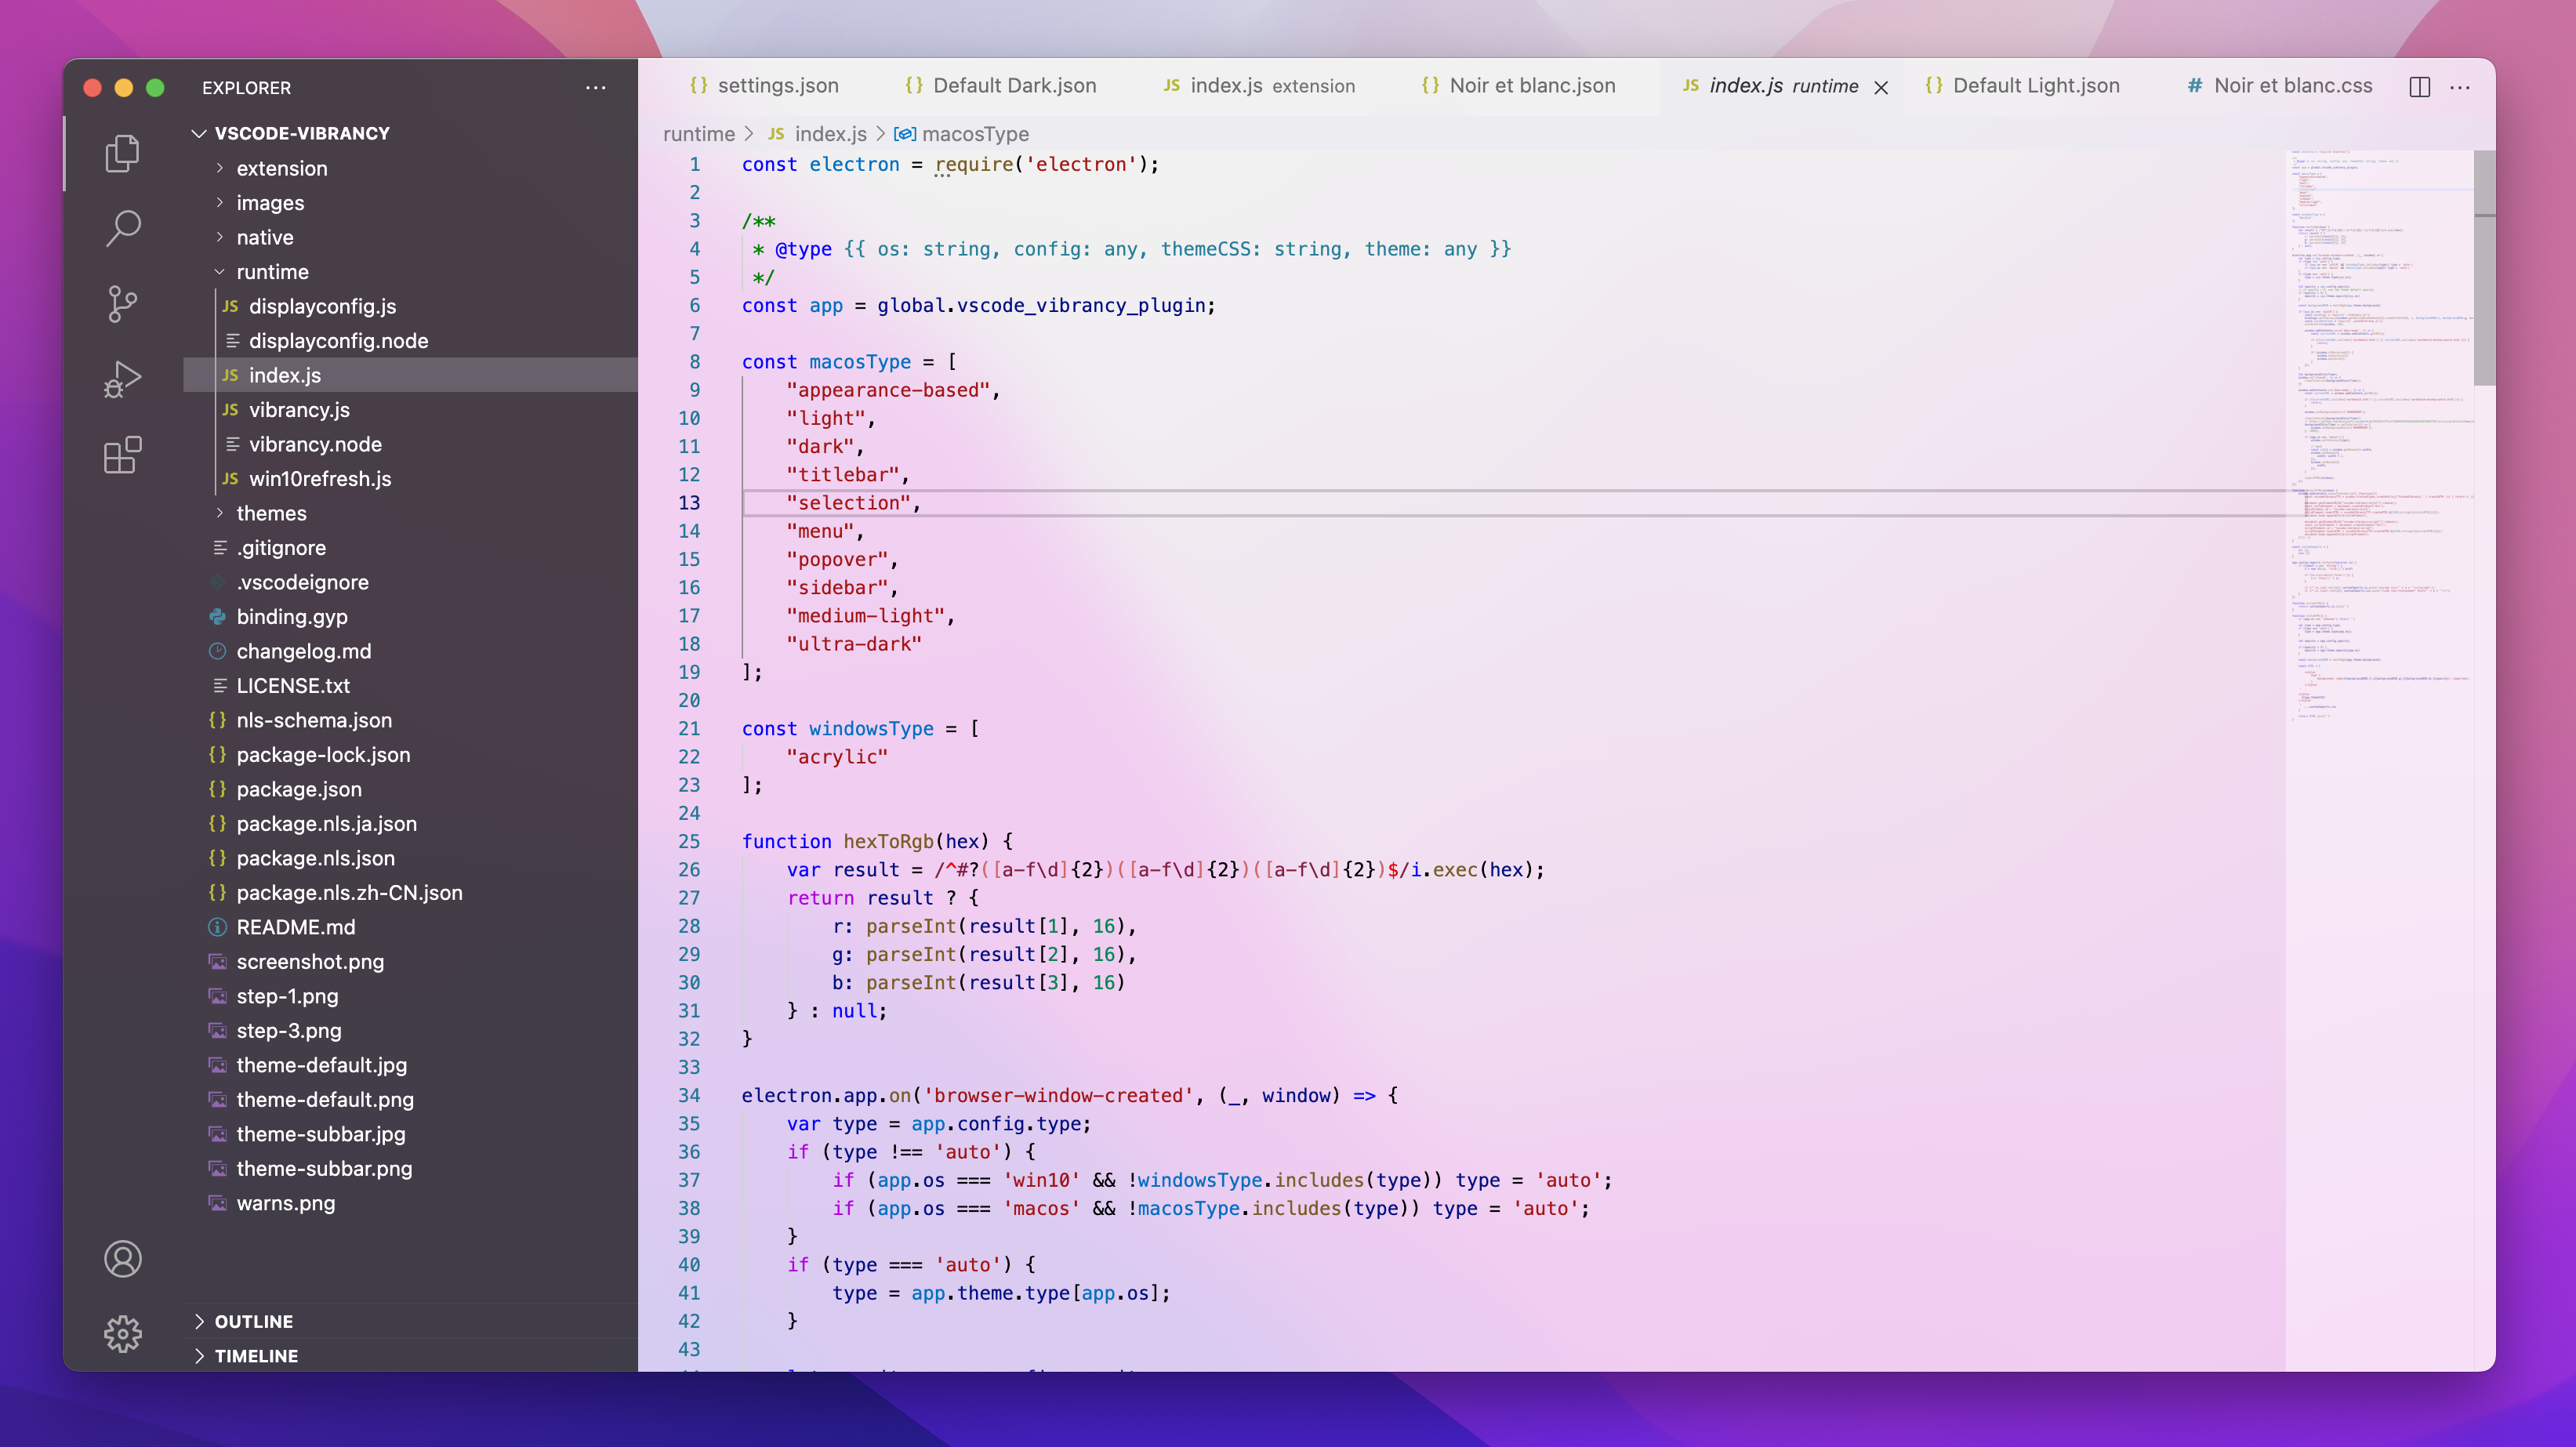Open the Explorer view in activity bar
The height and width of the screenshot is (1447, 2576).
pos(122,153)
